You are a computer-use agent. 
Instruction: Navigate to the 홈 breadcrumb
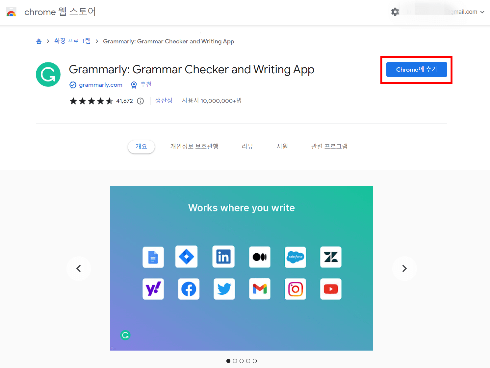(x=39, y=41)
